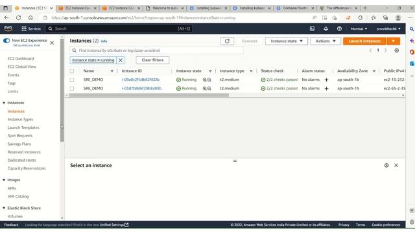Close the New EC2 Experience banner
The image size is (415, 233).
pos(52,43)
